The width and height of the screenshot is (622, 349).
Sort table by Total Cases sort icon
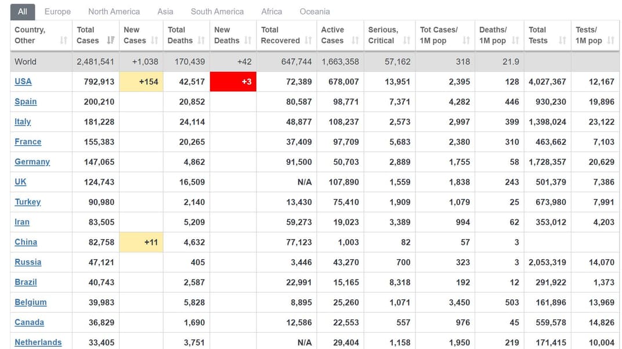(x=110, y=41)
